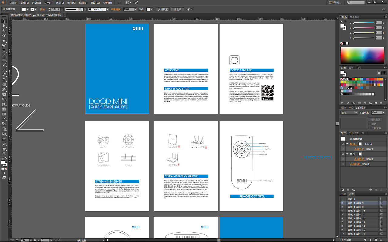Open the 效果(C) menu

72,3
